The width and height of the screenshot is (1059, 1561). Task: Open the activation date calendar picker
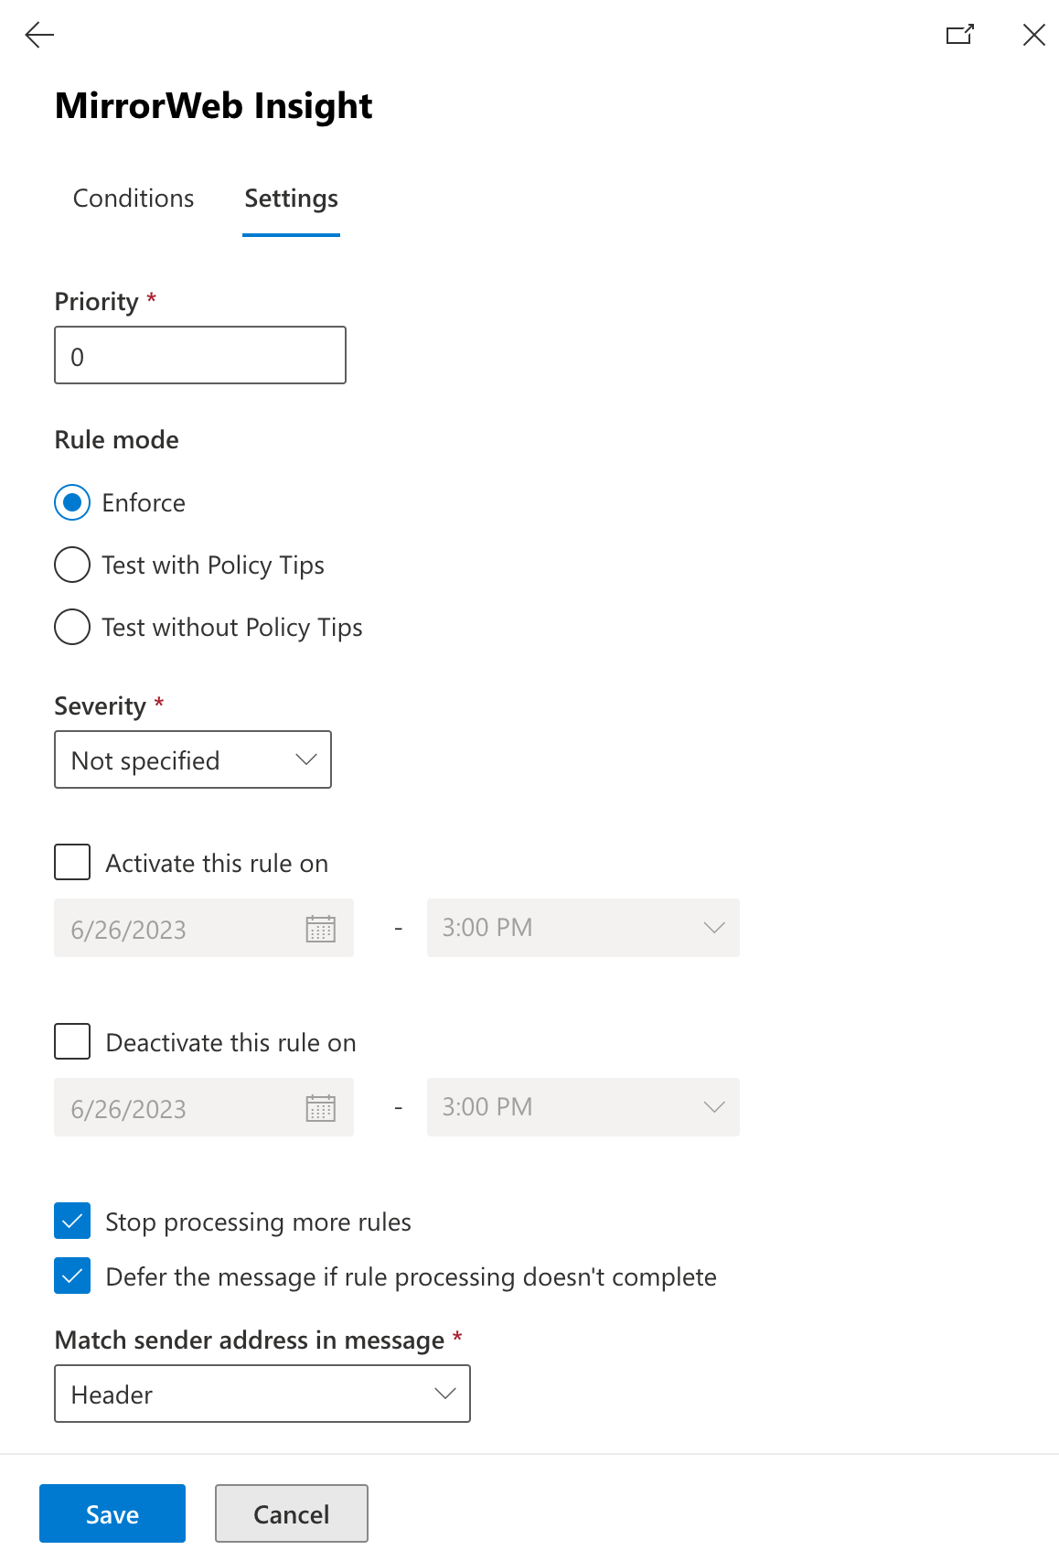click(321, 928)
